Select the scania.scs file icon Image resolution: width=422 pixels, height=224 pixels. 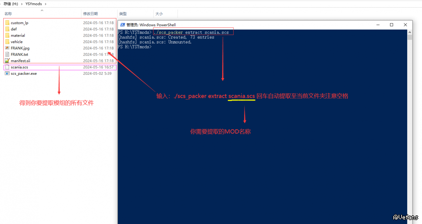[x=7, y=67]
